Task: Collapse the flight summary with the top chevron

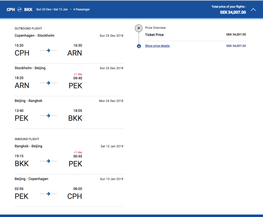Action: point(253,10)
